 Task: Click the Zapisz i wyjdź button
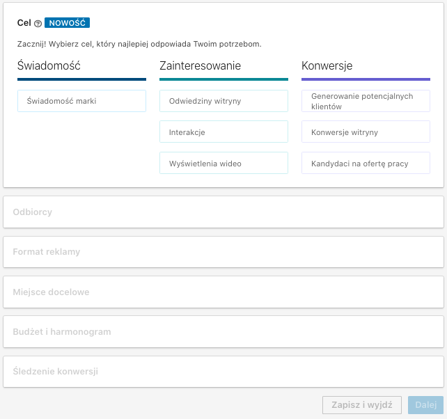pyautogui.click(x=362, y=405)
